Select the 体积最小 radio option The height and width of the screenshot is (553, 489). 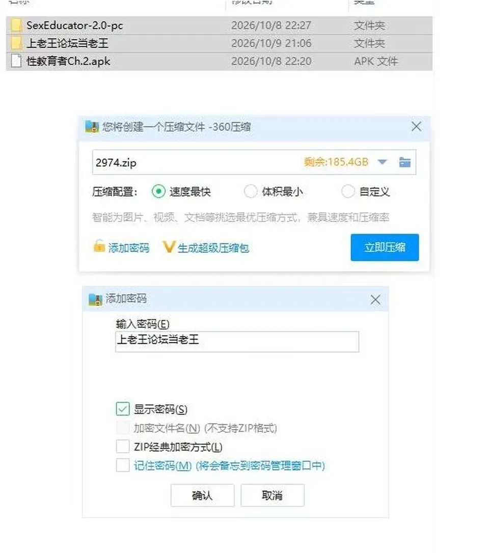coord(251,191)
